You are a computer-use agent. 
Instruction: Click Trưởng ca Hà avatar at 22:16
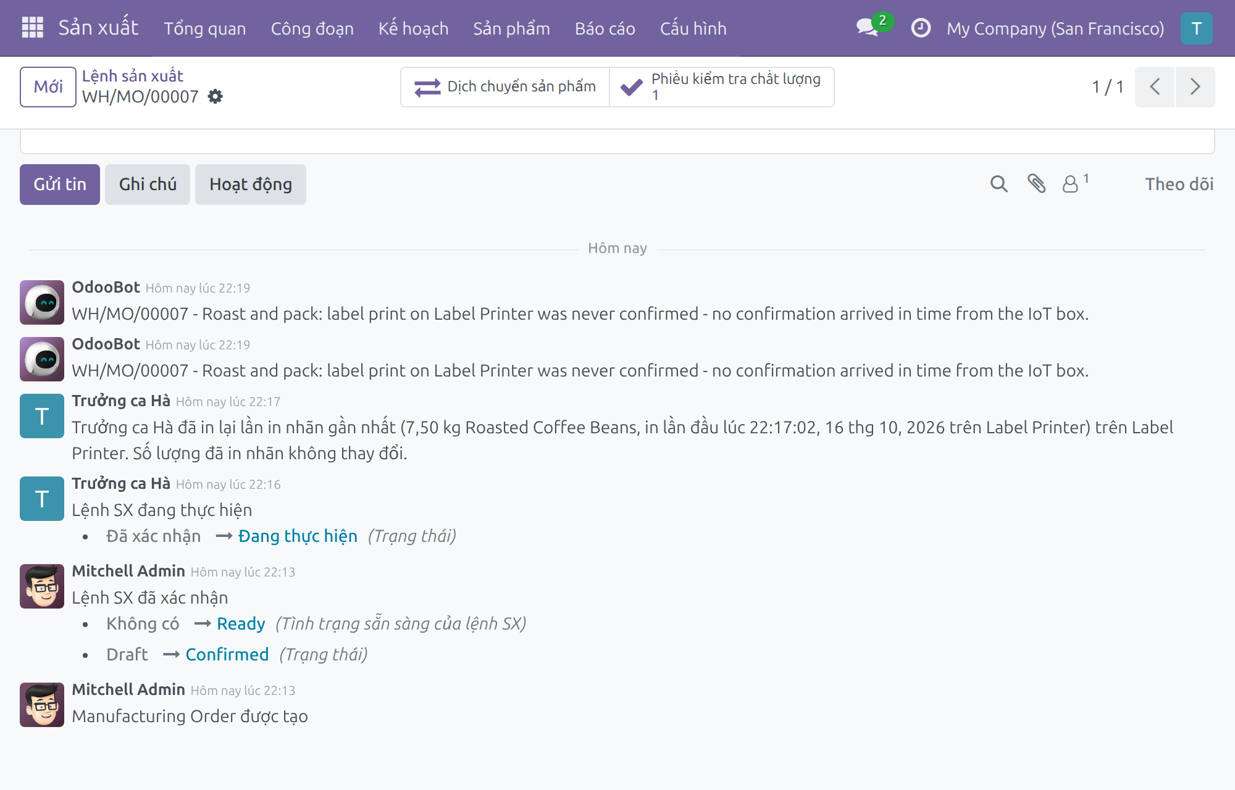(42, 499)
